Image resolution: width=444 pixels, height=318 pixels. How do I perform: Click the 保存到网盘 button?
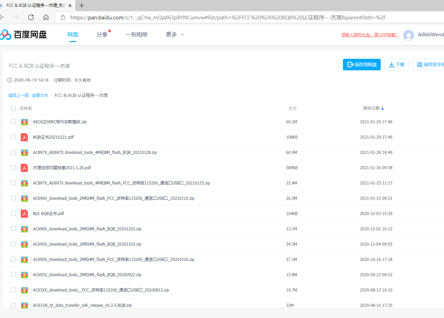click(362, 65)
